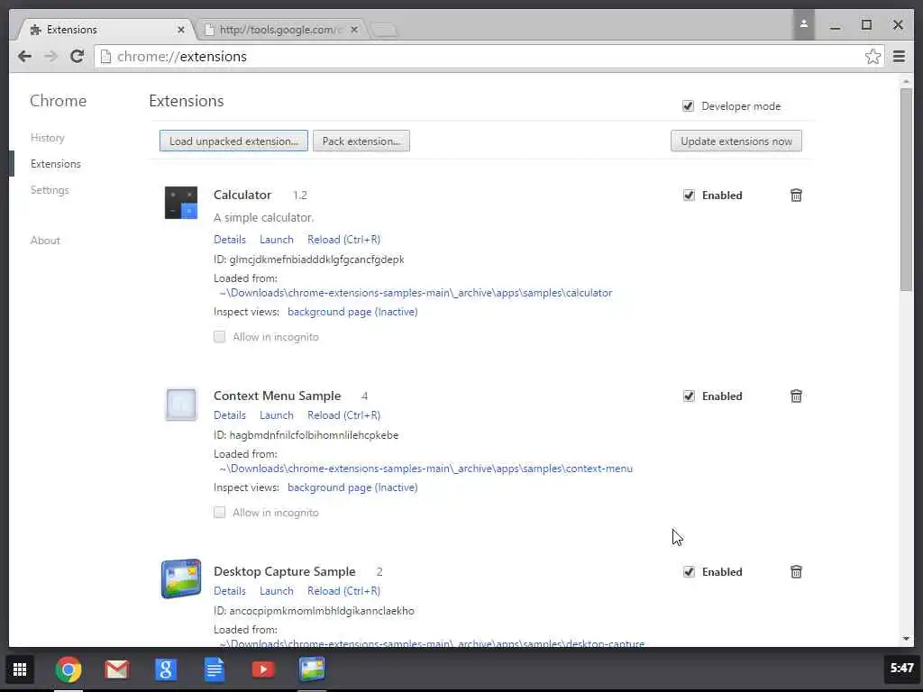This screenshot has height=692, width=923.
Task: Switch to the tools.google.com tab
Action: [x=279, y=30]
